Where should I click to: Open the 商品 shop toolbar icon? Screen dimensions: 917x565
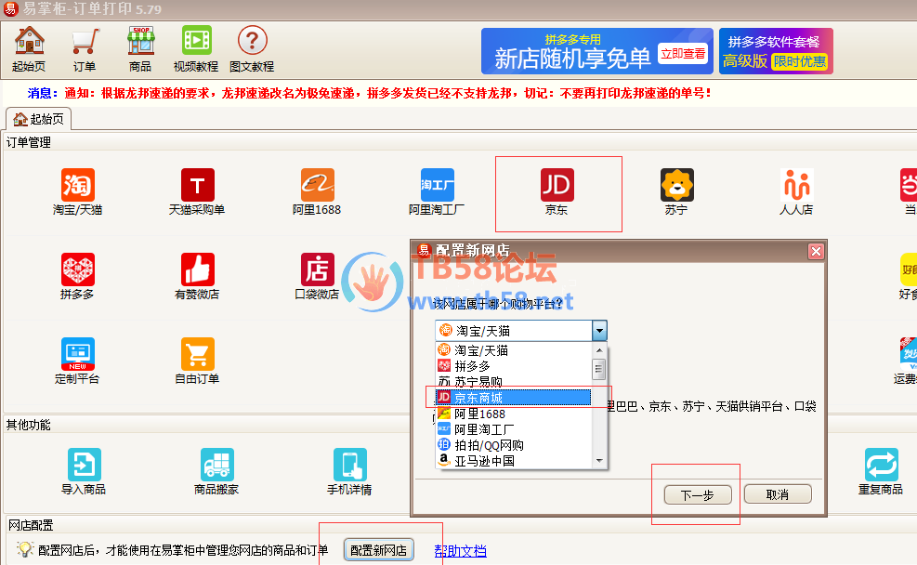pos(140,49)
